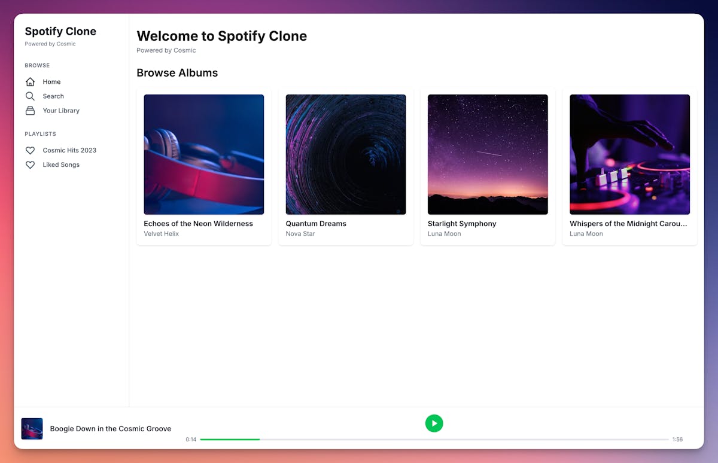Click the heart icon beside Cosmic Hits 2023
The width and height of the screenshot is (718, 463).
pos(31,150)
